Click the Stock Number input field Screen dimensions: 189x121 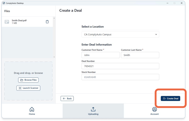pos(120,77)
